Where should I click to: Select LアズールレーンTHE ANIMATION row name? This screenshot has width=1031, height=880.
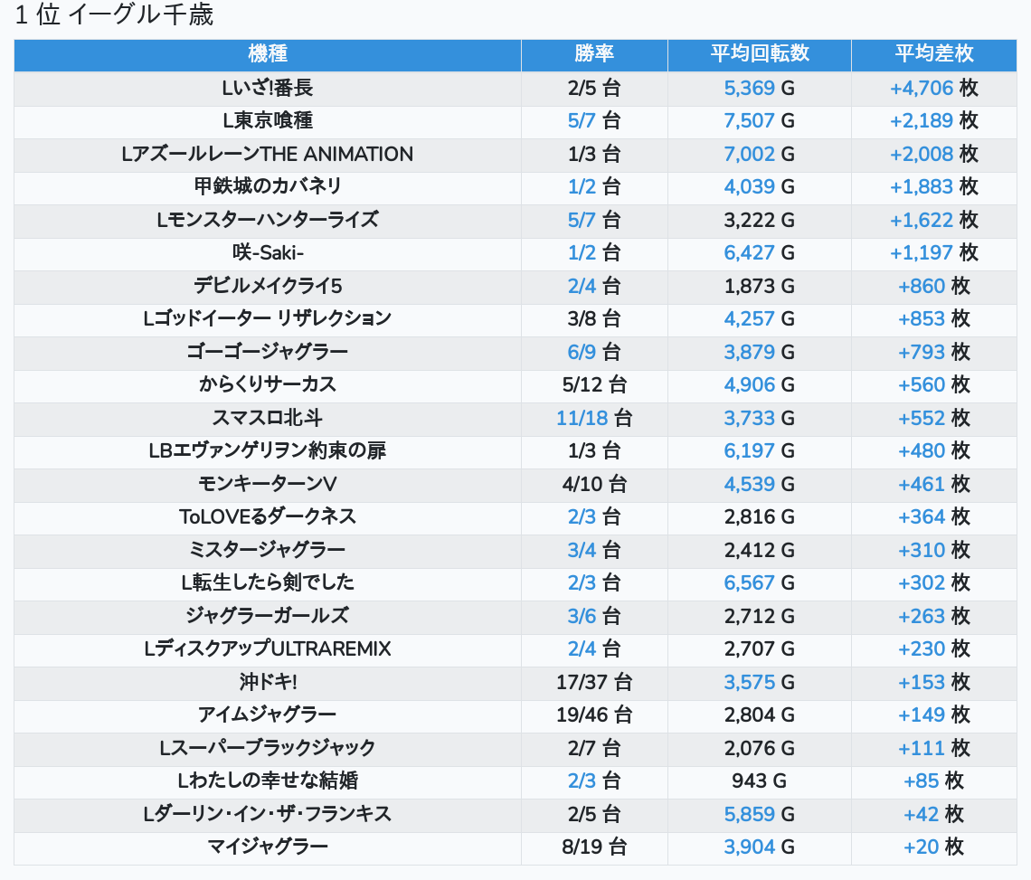coord(268,154)
